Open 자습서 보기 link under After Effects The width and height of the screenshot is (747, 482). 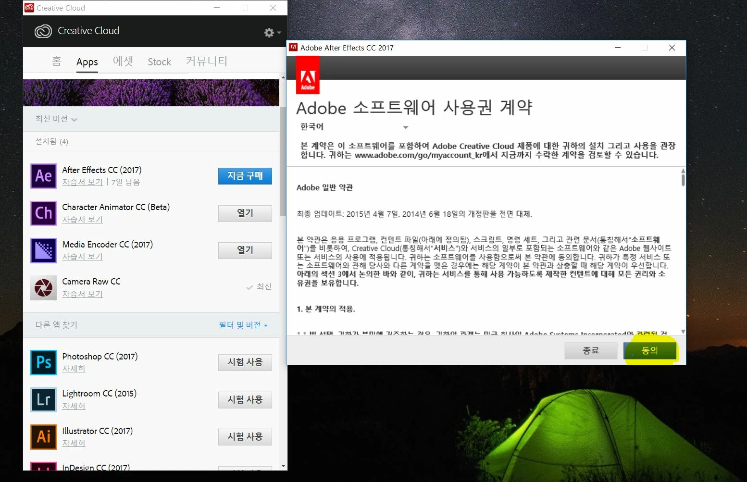[82, 182]
